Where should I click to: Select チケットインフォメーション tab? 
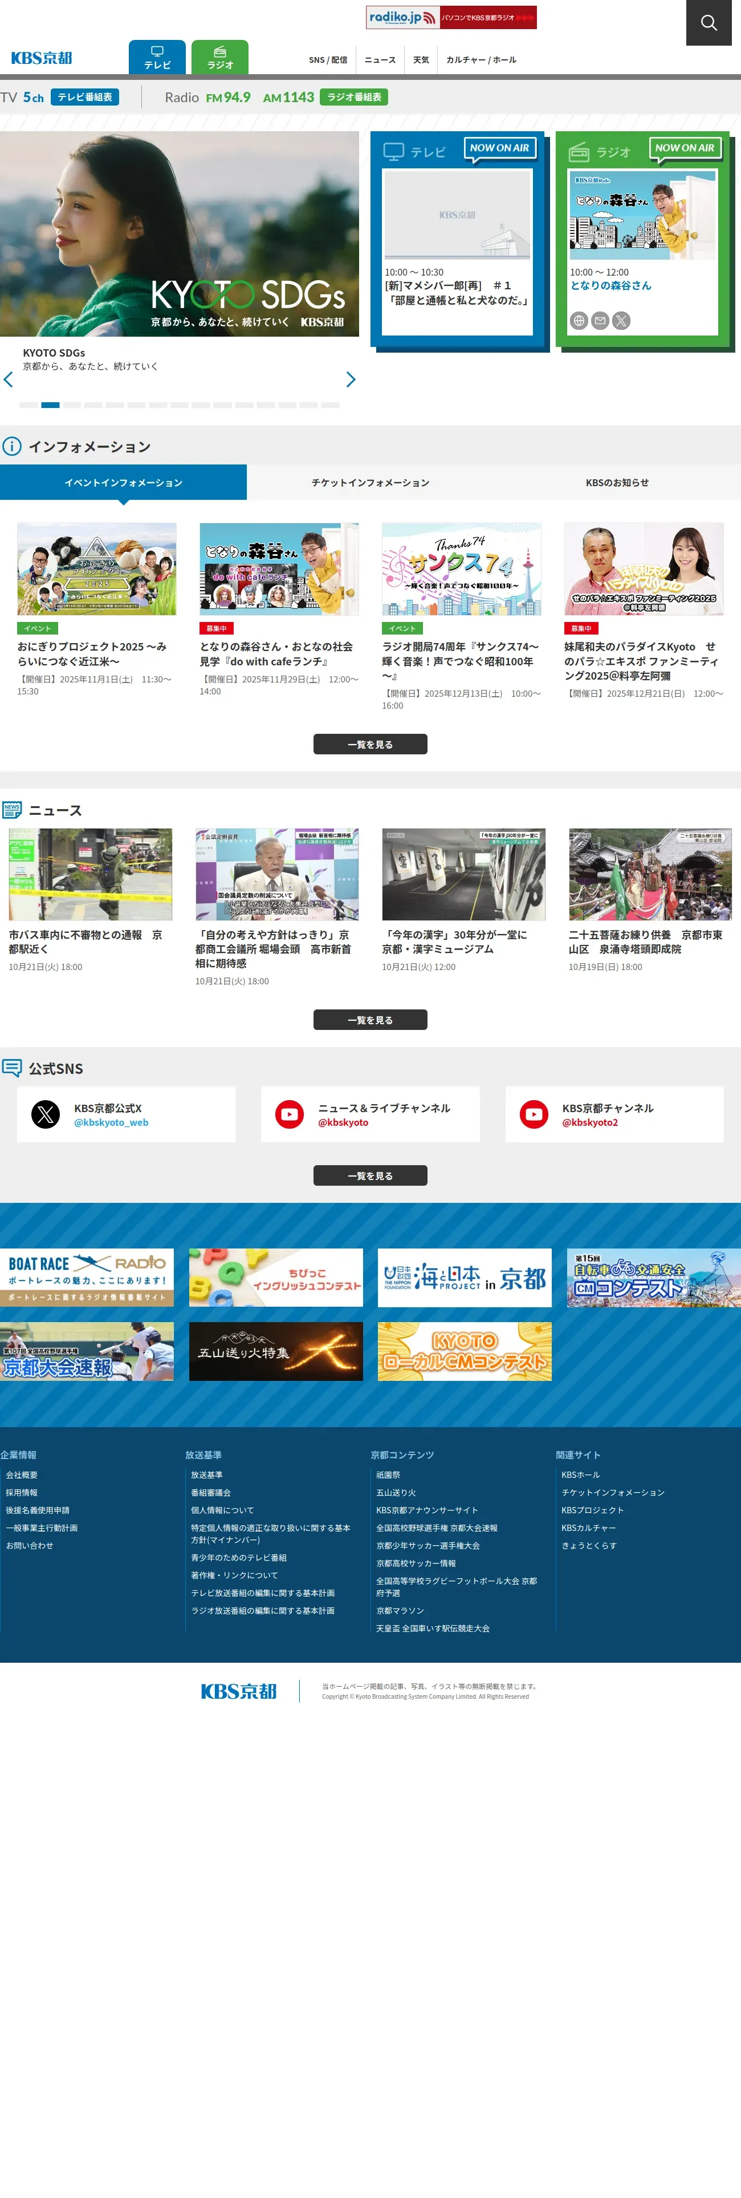click(x=370, y=483)
